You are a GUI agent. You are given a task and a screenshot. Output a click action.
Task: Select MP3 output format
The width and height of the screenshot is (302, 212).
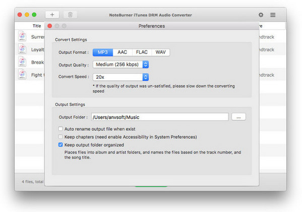click(103, 52)
